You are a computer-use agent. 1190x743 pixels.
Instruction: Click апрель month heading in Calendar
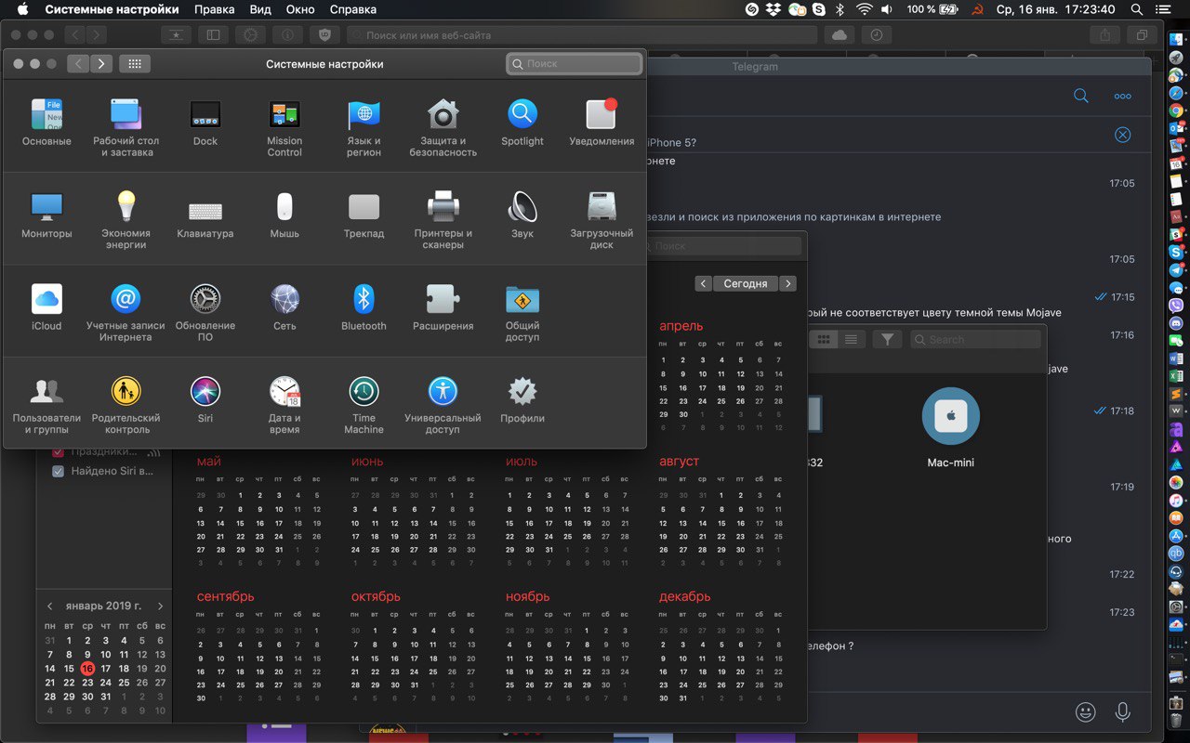point(681,326)
